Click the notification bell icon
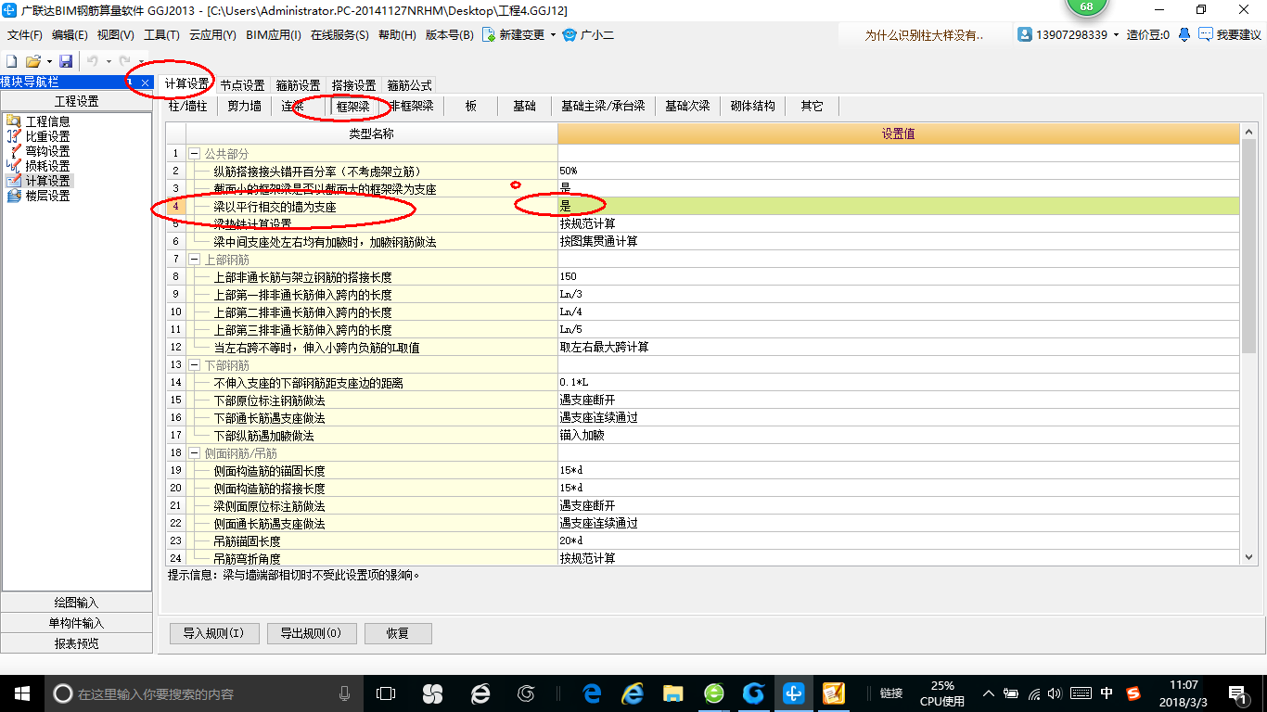The image size is (1267, 712). (1184, 34)
